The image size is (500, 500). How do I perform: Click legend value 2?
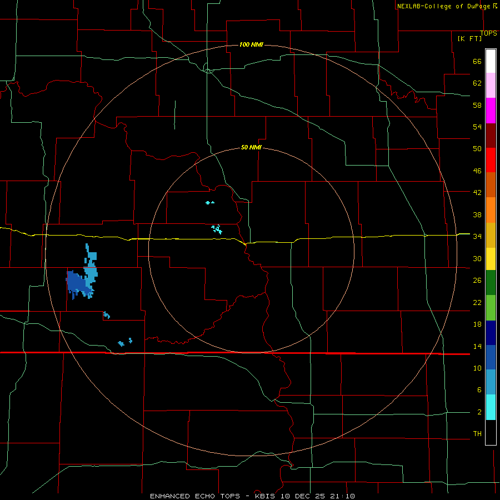[x=479, y=412]
